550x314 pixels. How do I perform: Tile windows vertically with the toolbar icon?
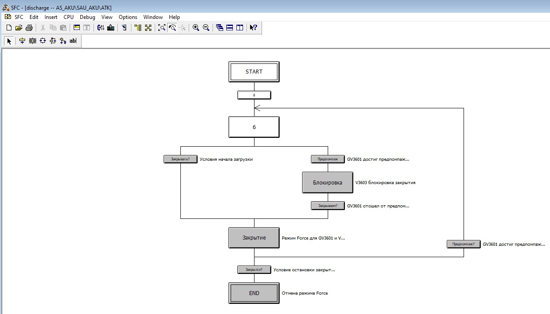click(x=239, y=28)
